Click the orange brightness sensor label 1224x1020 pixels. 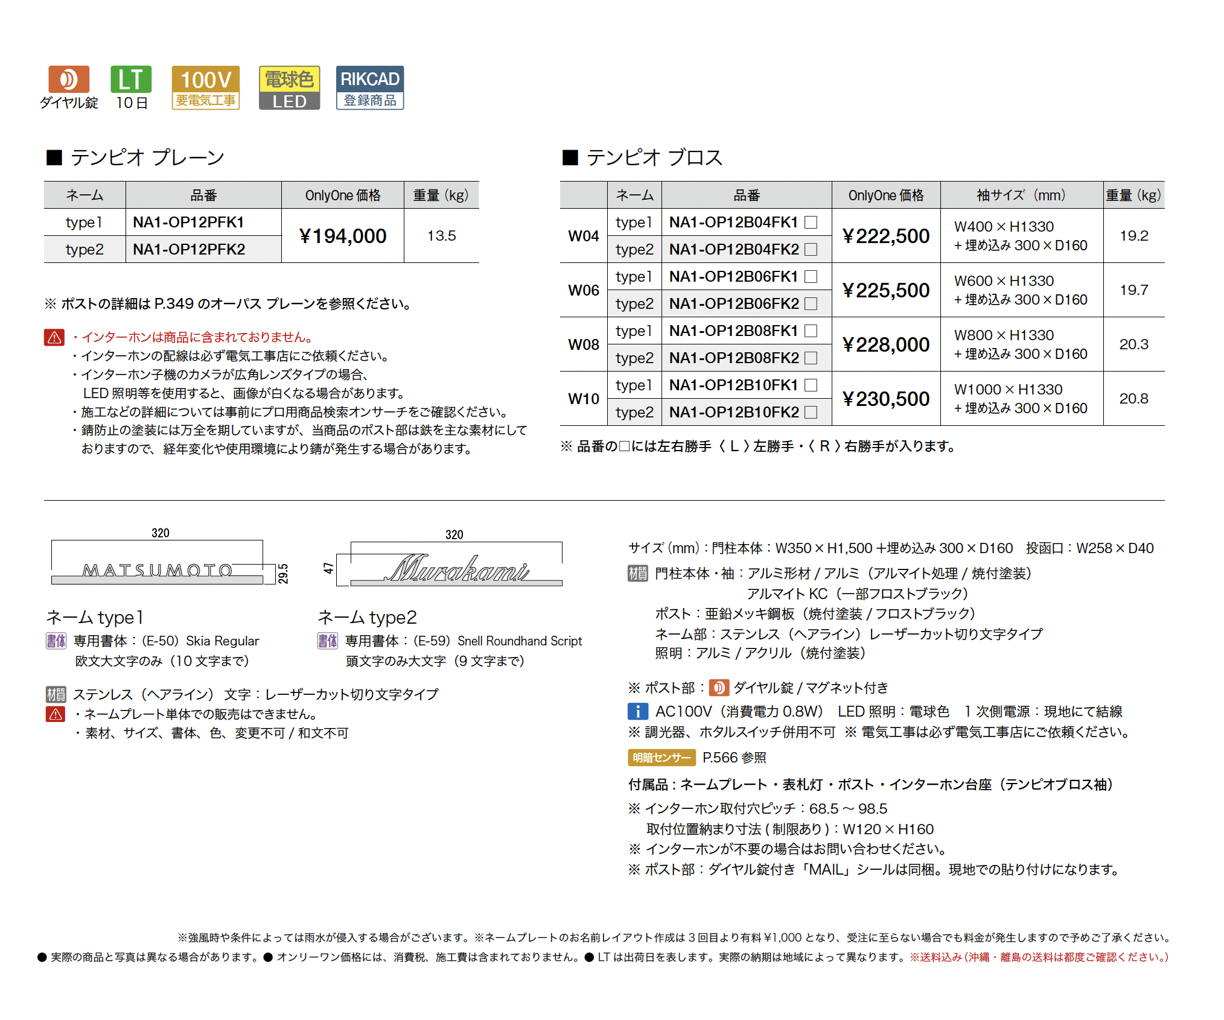tap(661, 758)
